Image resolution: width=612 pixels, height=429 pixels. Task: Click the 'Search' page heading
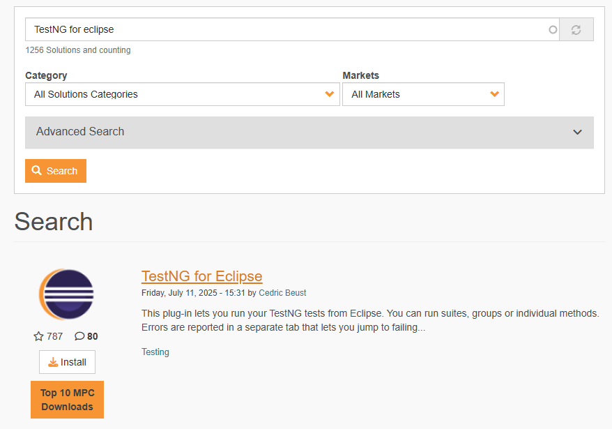[x=54, y=222]
